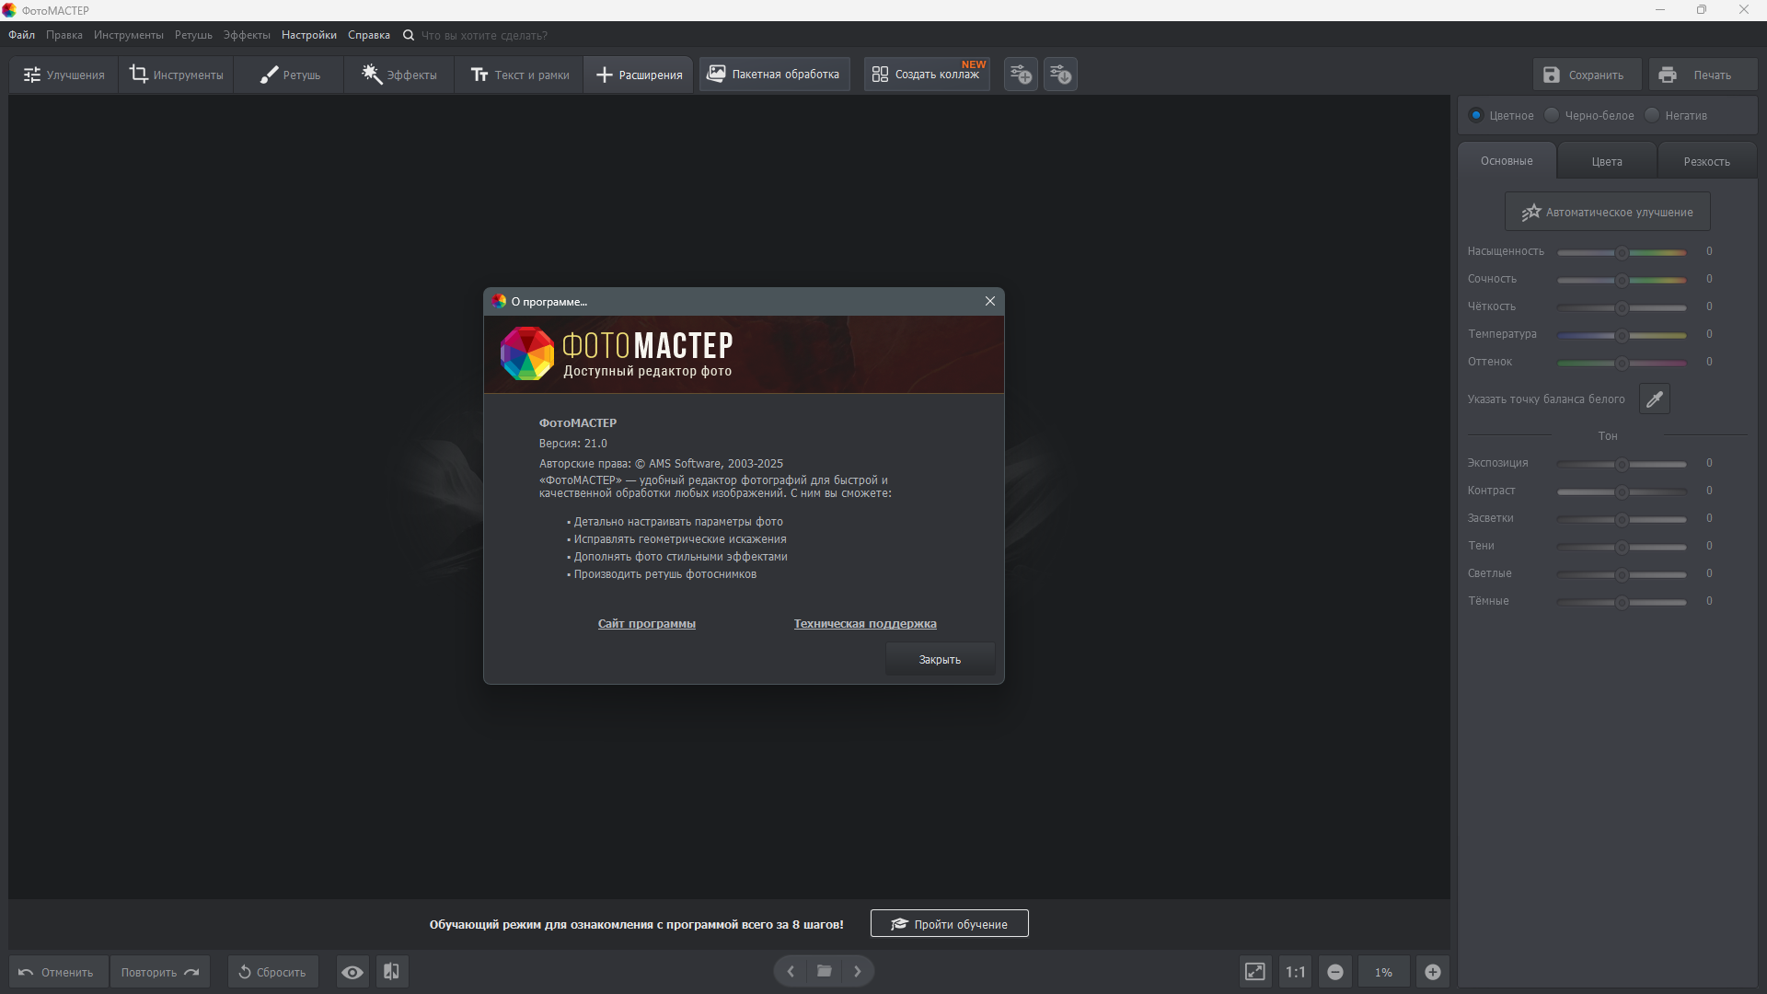Click the search field 'Что вы хотите сделать?'
Viewport: 1767px width, 994px height.
point(484,35)
